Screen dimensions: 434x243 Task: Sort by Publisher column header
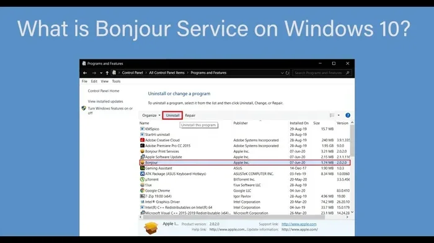click(241, 123)
